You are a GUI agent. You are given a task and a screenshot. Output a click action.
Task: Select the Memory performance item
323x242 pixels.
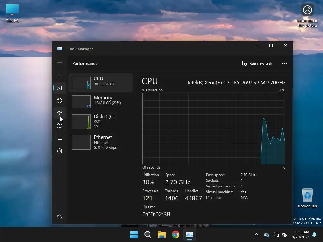101,102
